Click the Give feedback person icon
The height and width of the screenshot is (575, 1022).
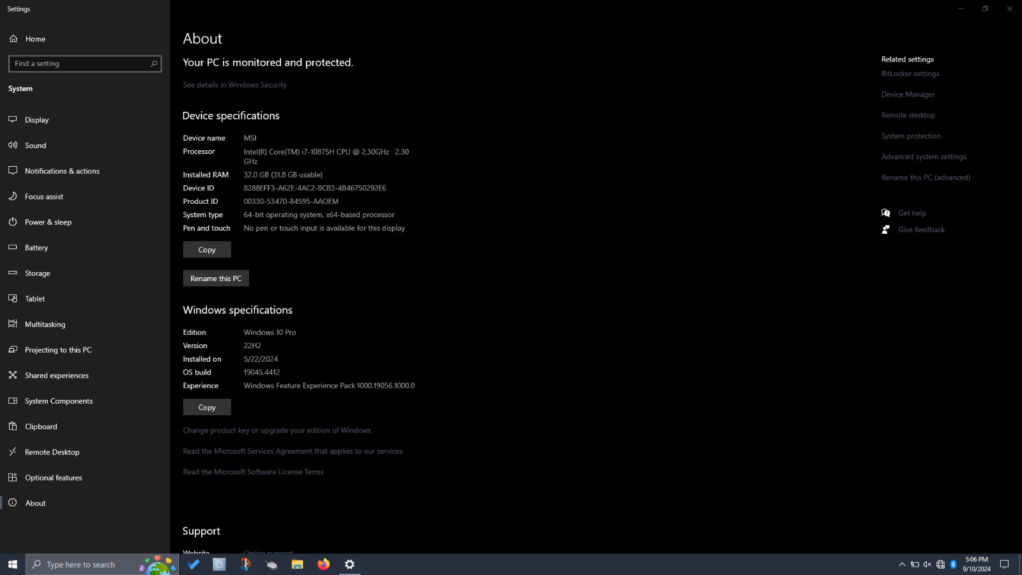(x=886, y=229)
